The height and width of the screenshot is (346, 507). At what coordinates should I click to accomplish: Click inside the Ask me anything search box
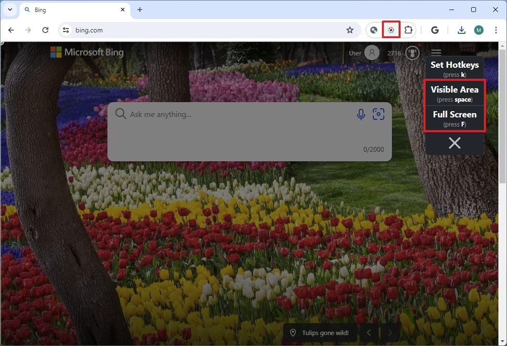point(215,114)
